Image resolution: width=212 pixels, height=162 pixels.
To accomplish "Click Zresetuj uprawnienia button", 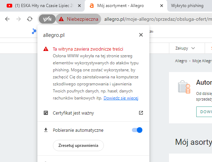I will pos(78,145).
